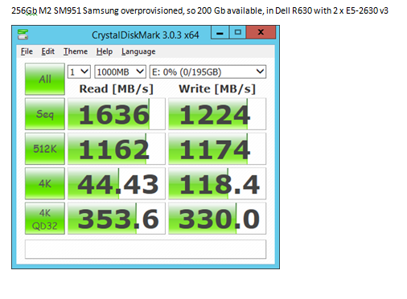Open the Help menu
Image resolution: width=407 pixels, height=299 pixels.
click(105, 51)
